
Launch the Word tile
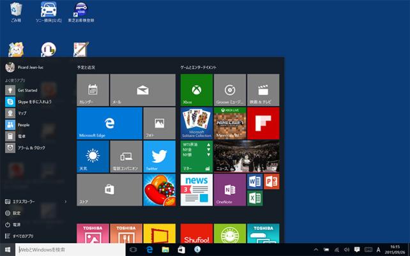pyautogui.click(x=255, y=181)
